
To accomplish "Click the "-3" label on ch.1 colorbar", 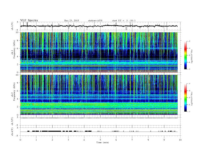I will (x=189, y=41).
